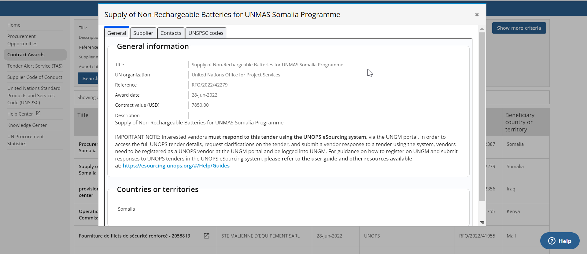Click the scroll up arrow of dialog

coord(482,29)
